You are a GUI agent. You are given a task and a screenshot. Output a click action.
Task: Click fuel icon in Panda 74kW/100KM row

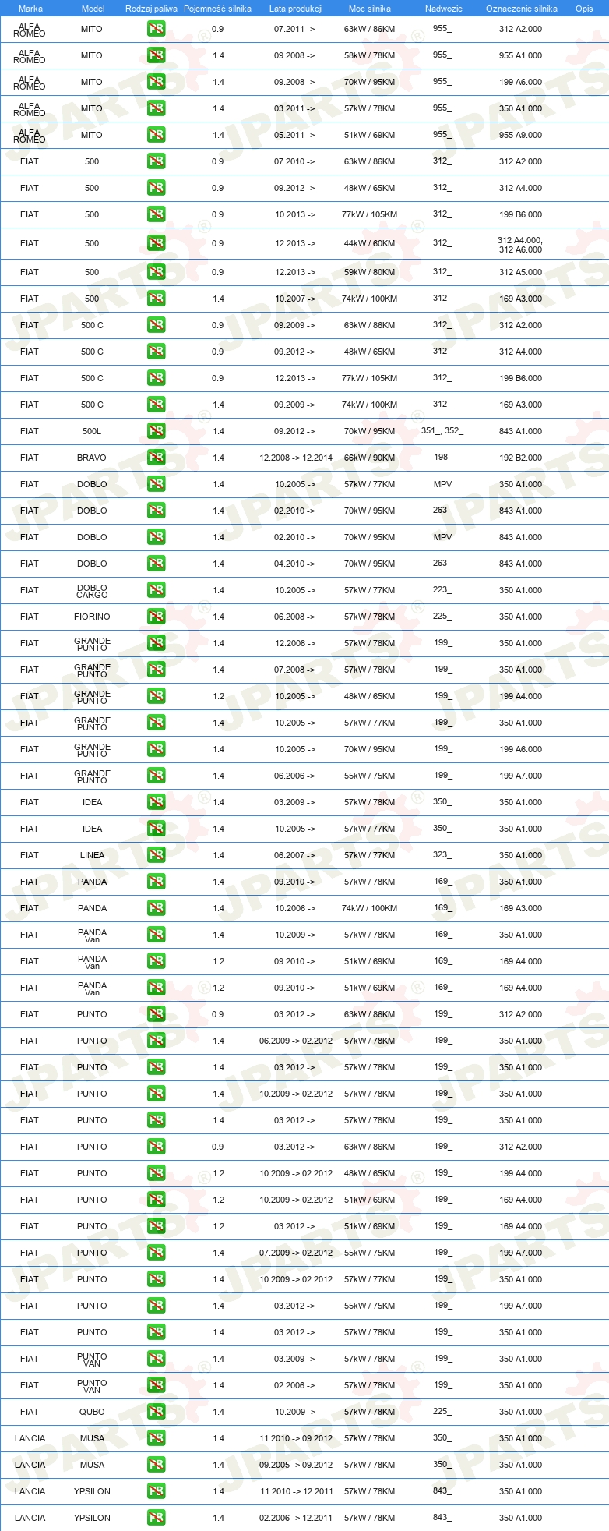click(156, 908)
